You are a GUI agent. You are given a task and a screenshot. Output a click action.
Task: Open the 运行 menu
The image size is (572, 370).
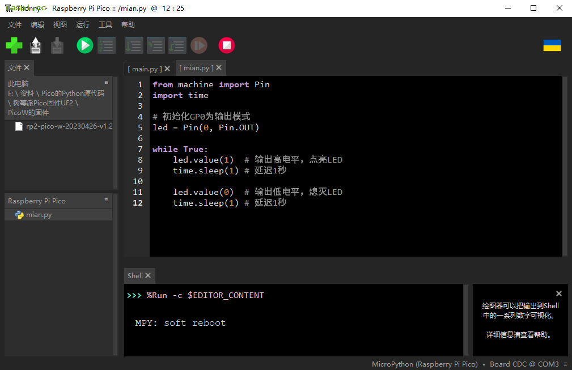pos(82,25)
